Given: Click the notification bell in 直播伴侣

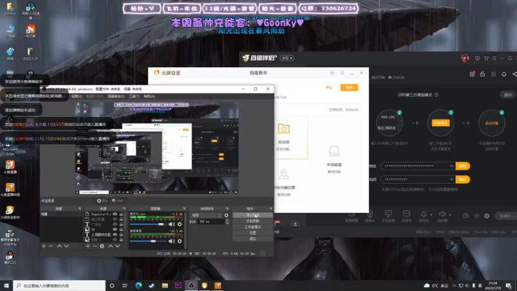Looking at the screenshot, I should coord(504,74).
